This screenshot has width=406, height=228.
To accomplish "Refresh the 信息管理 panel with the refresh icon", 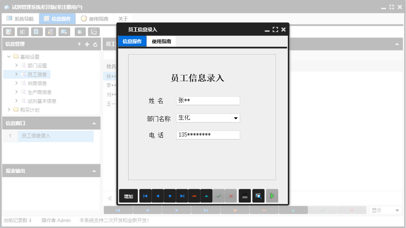I will tap(95, 44).
